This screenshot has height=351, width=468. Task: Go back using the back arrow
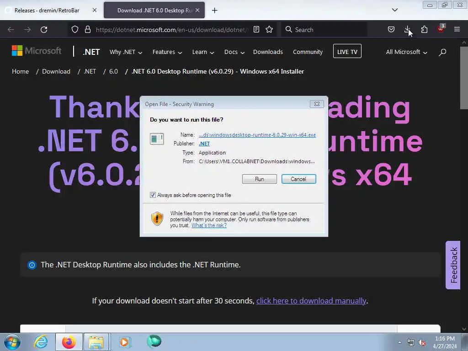pos(11,30)
